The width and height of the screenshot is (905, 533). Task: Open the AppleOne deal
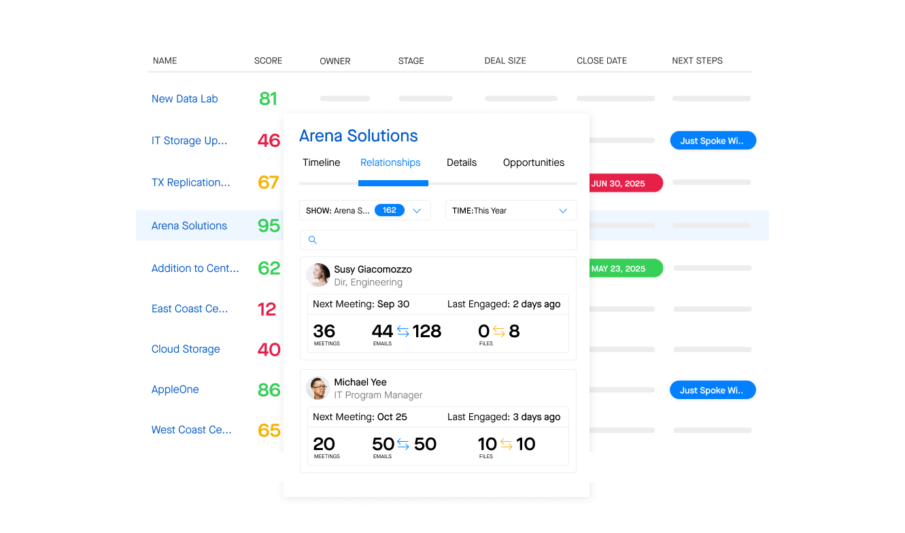(x=175, y=390)
